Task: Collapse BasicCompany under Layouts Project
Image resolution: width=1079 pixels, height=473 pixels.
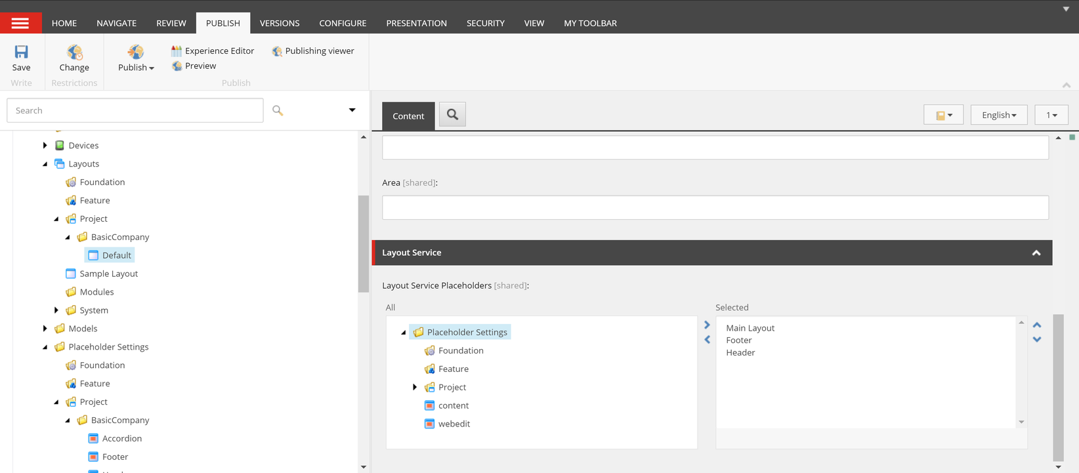Action: pos(67,237)
